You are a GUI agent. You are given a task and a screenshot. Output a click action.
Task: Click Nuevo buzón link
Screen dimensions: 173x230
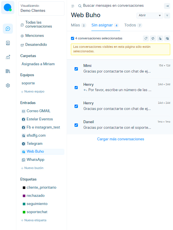click(x=32, y=168)
